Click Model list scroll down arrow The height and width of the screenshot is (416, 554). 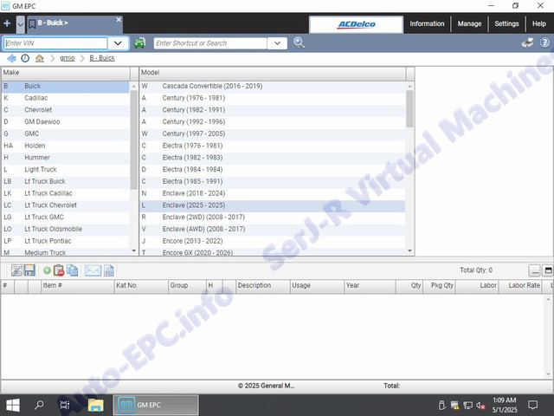[409, 250]
